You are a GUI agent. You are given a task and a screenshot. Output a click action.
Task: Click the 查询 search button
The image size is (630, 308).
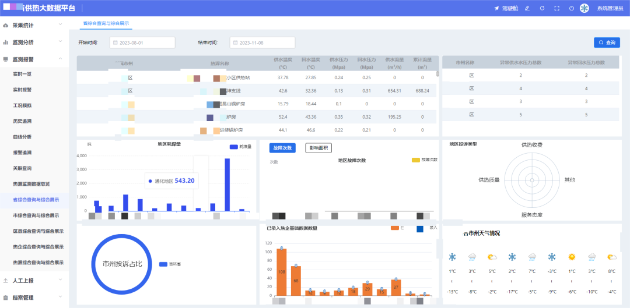coord(607,43)
